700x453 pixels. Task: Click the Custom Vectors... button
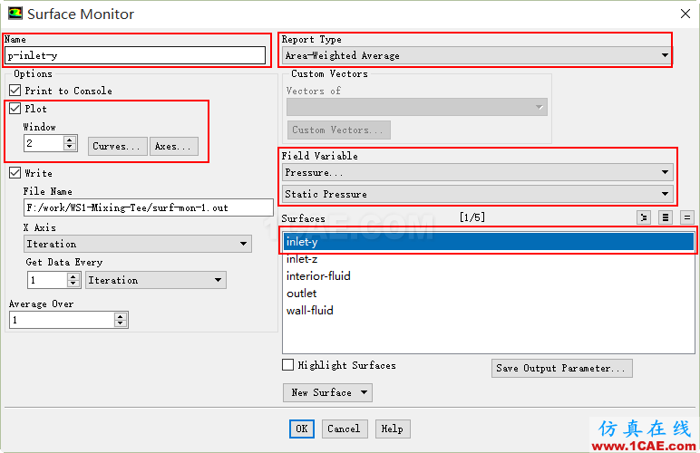click(x=339, y=130)
